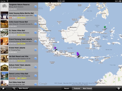Go to home screen via house icon
This screenshot has height=91, width=122.
click(3, 88)
